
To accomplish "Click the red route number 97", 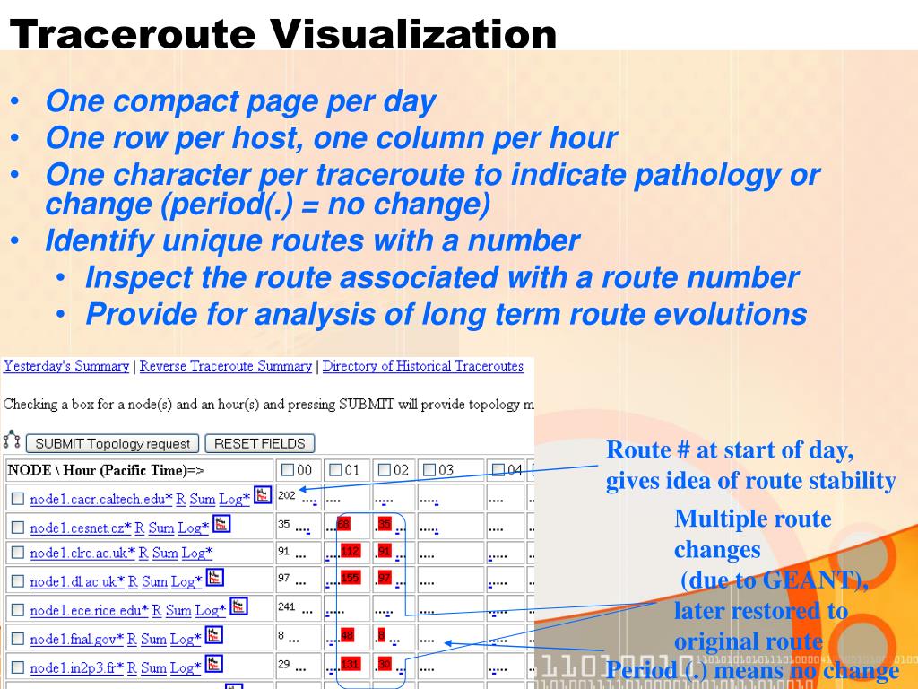I will point(384,579).
